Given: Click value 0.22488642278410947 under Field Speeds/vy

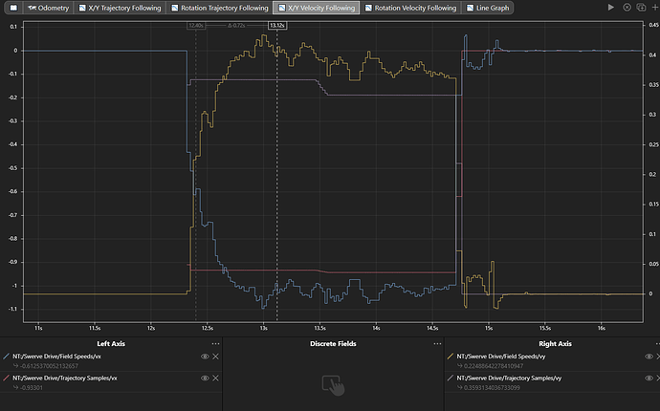Looking at the screenshot, I should pos(494,365).
